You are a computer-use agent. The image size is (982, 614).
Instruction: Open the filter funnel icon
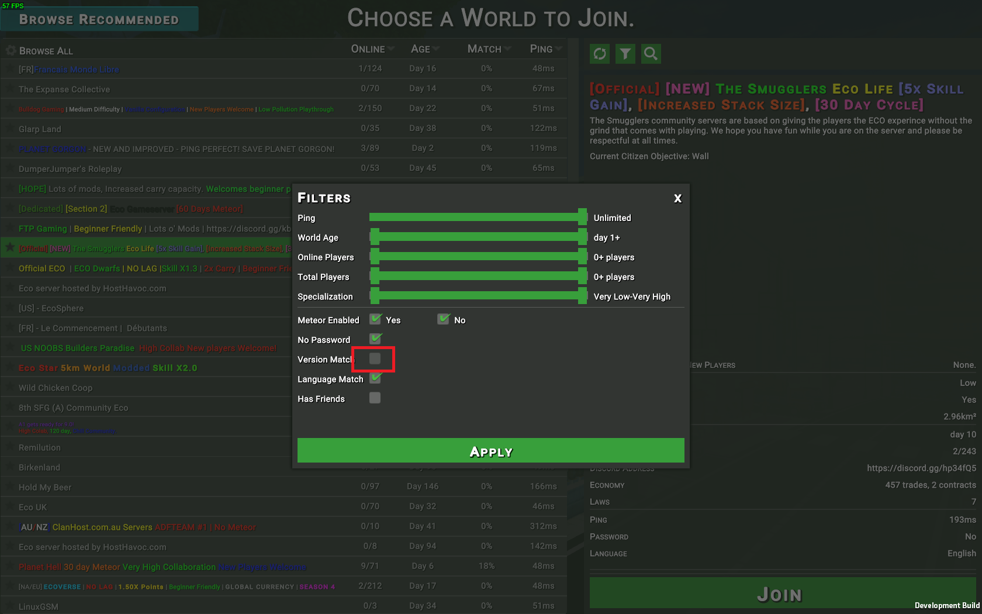pyautogui.click(x=625, y=54)
